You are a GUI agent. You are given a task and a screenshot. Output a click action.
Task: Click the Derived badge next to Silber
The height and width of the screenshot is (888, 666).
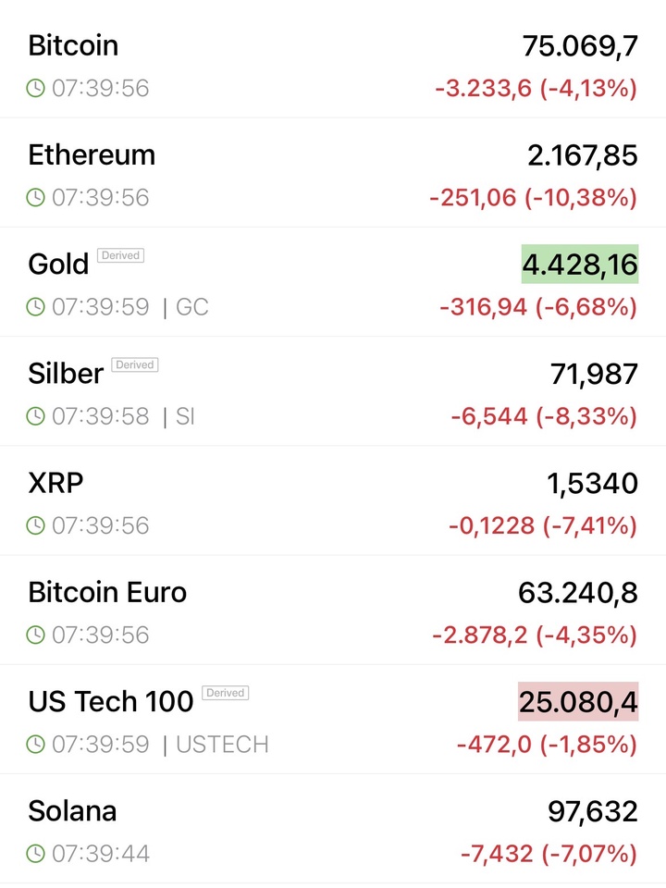click(x=135, y=364)
